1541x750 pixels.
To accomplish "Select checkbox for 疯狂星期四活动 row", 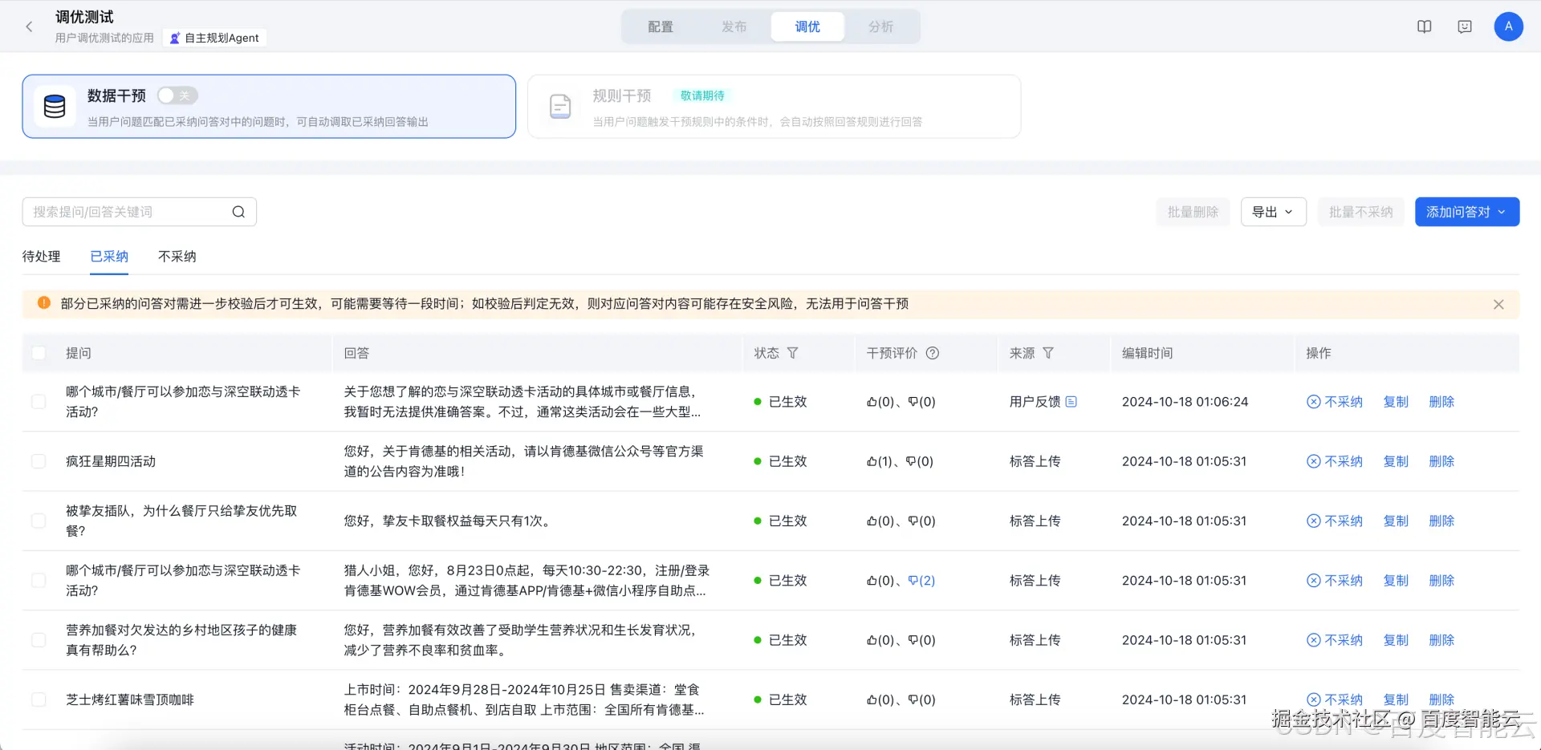I will click(x=39, y=461).
